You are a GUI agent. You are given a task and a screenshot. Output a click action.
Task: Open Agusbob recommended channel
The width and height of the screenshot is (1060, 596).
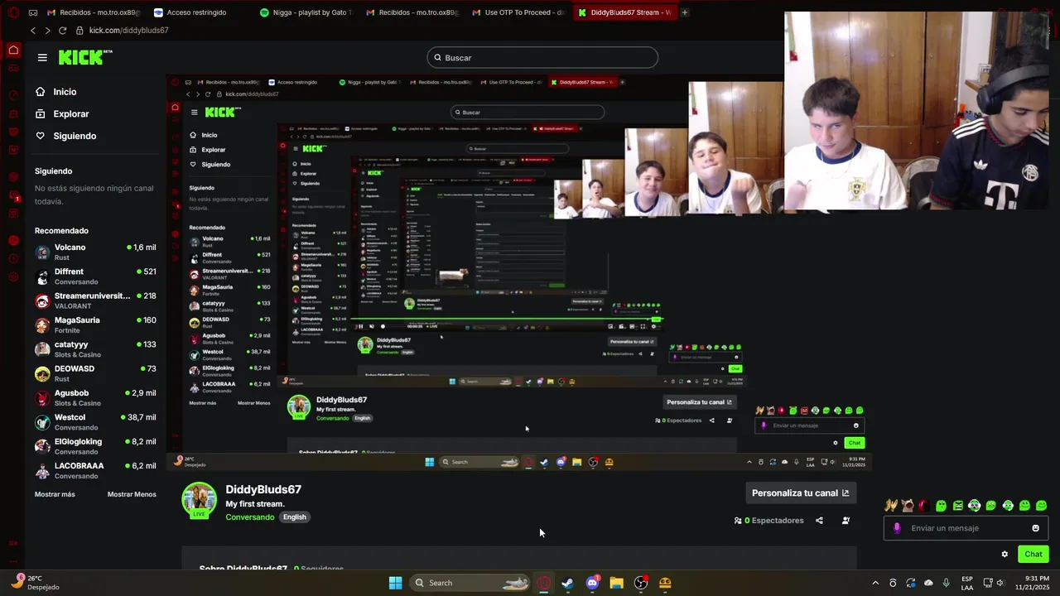95,398
